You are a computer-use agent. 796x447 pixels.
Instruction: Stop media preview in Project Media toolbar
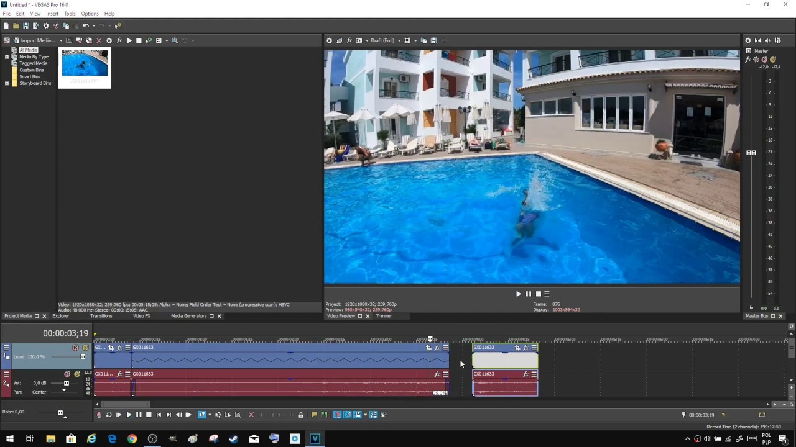[139, 40]
